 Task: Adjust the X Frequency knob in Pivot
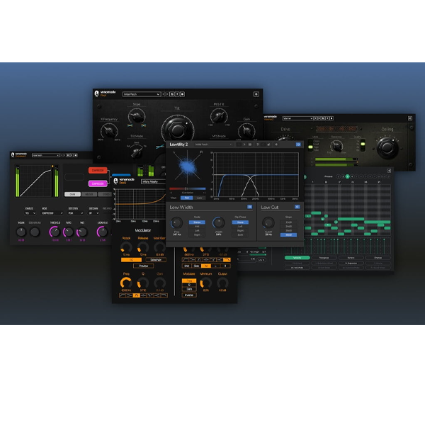point(109,131)
